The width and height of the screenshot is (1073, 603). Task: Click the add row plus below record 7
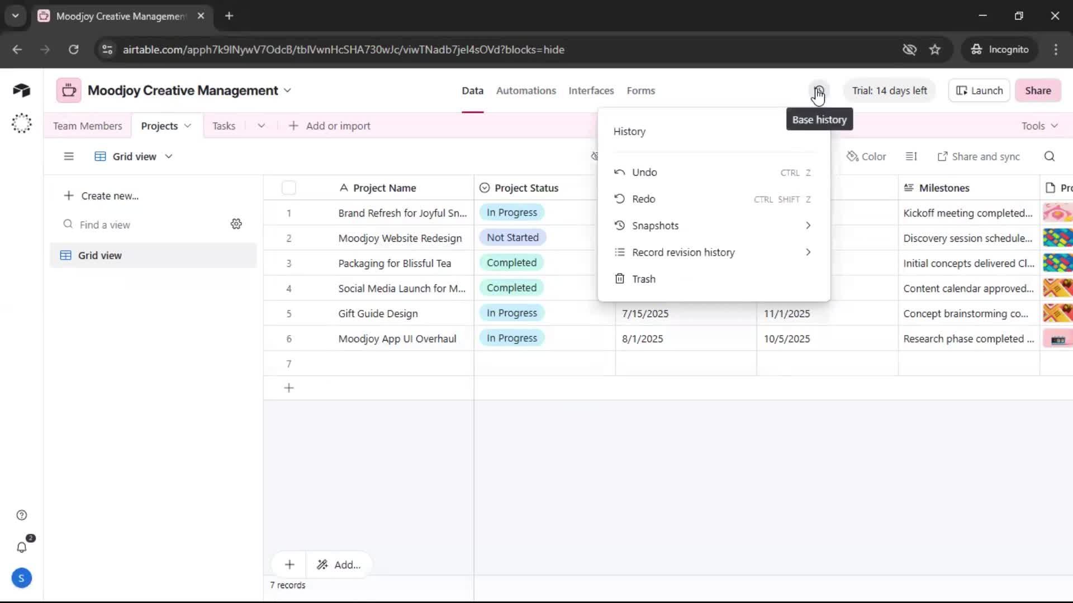pos(289,388)
